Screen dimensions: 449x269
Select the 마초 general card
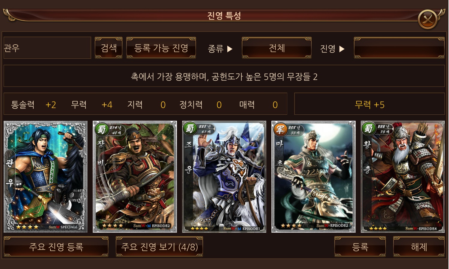pos(313,177)
